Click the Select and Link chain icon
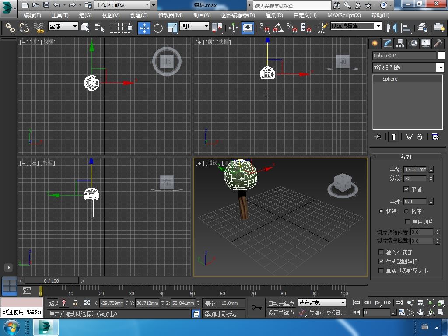The height and width of the screenshot is (336, 448). [10, 28]
